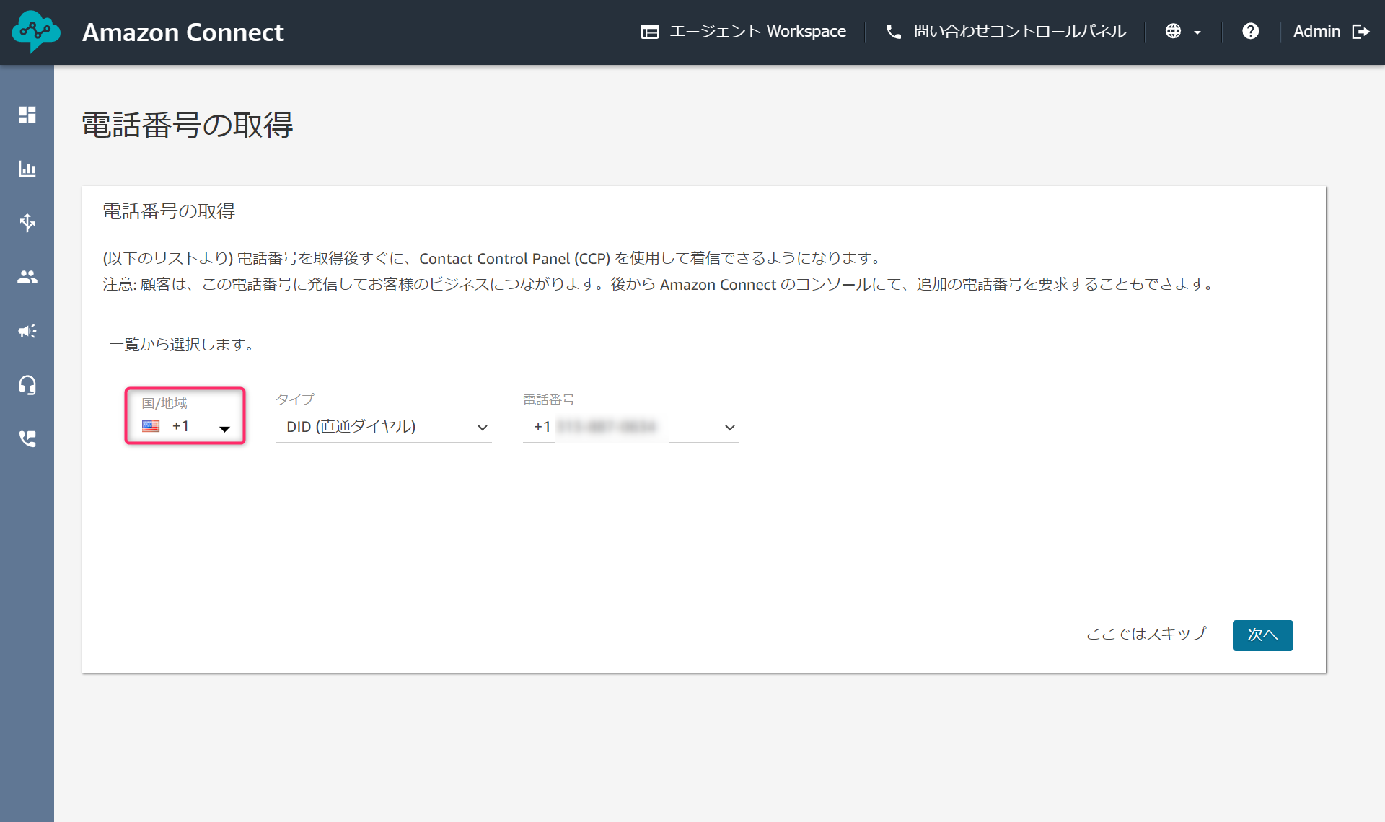The height and width of the screenshot is (822, 1385).
Task: Open the Users management icon
Action: (27, 277)
